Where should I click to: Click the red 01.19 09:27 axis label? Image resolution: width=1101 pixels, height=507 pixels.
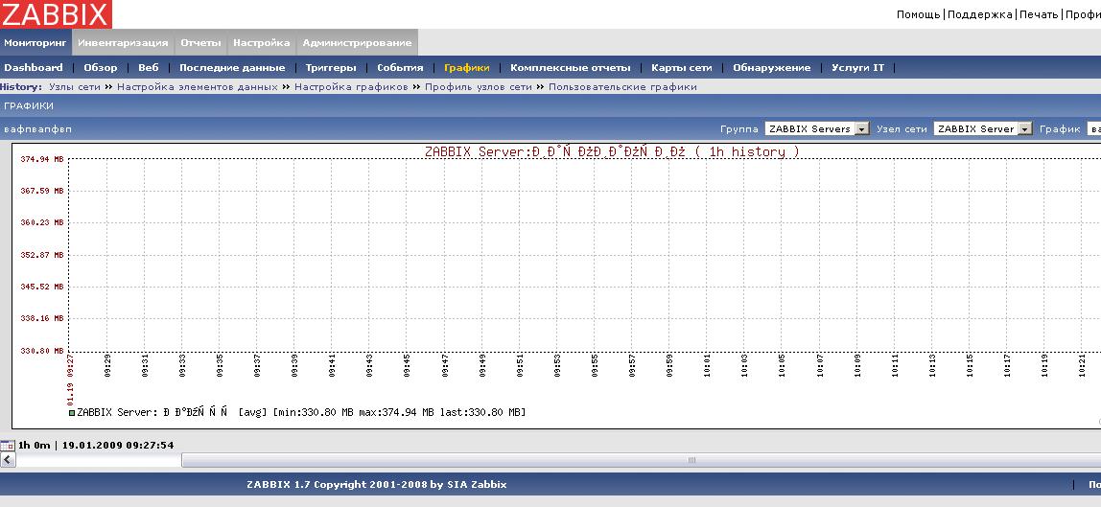pyautogui.click(x=70, y=380)
